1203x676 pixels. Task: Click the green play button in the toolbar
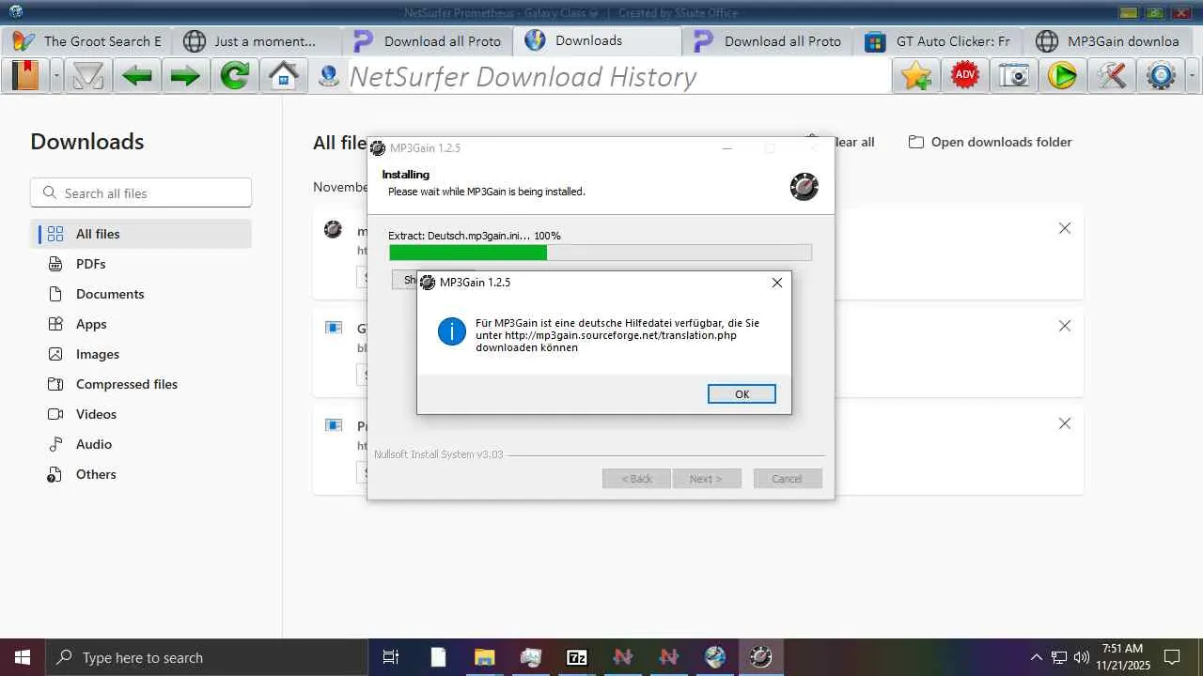click(1062, 76)
